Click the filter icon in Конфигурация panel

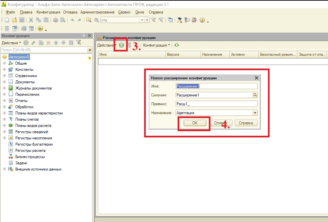tap(78, 43)
